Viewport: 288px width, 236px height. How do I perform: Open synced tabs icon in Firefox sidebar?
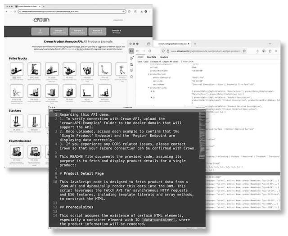click(x=131, y=64)
